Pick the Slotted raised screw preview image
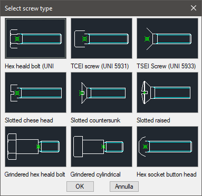Viewport: 202px width, 196px height. [168, 92]
